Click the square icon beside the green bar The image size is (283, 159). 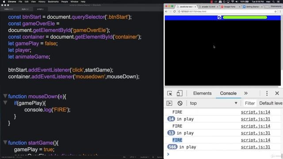point(219,17)
